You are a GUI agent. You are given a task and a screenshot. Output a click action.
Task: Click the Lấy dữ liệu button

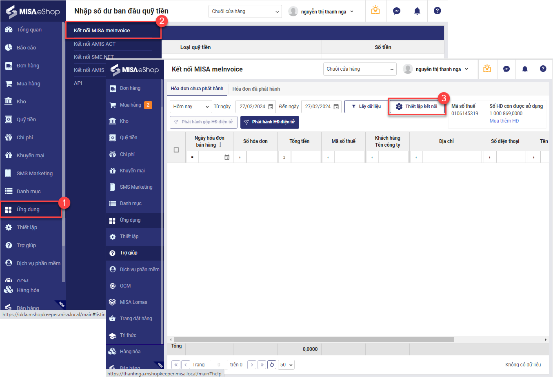[366, 107]
